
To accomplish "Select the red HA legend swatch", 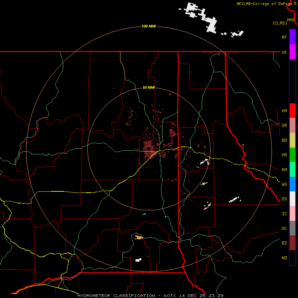I will [292, 111].
